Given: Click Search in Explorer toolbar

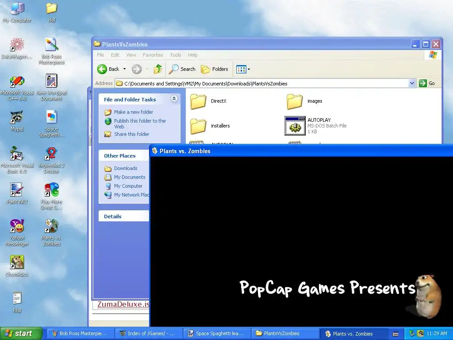Looking at the screenshot, I should (182, 69).
